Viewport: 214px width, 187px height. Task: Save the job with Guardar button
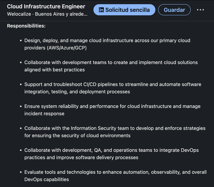[x=174, y=10]
